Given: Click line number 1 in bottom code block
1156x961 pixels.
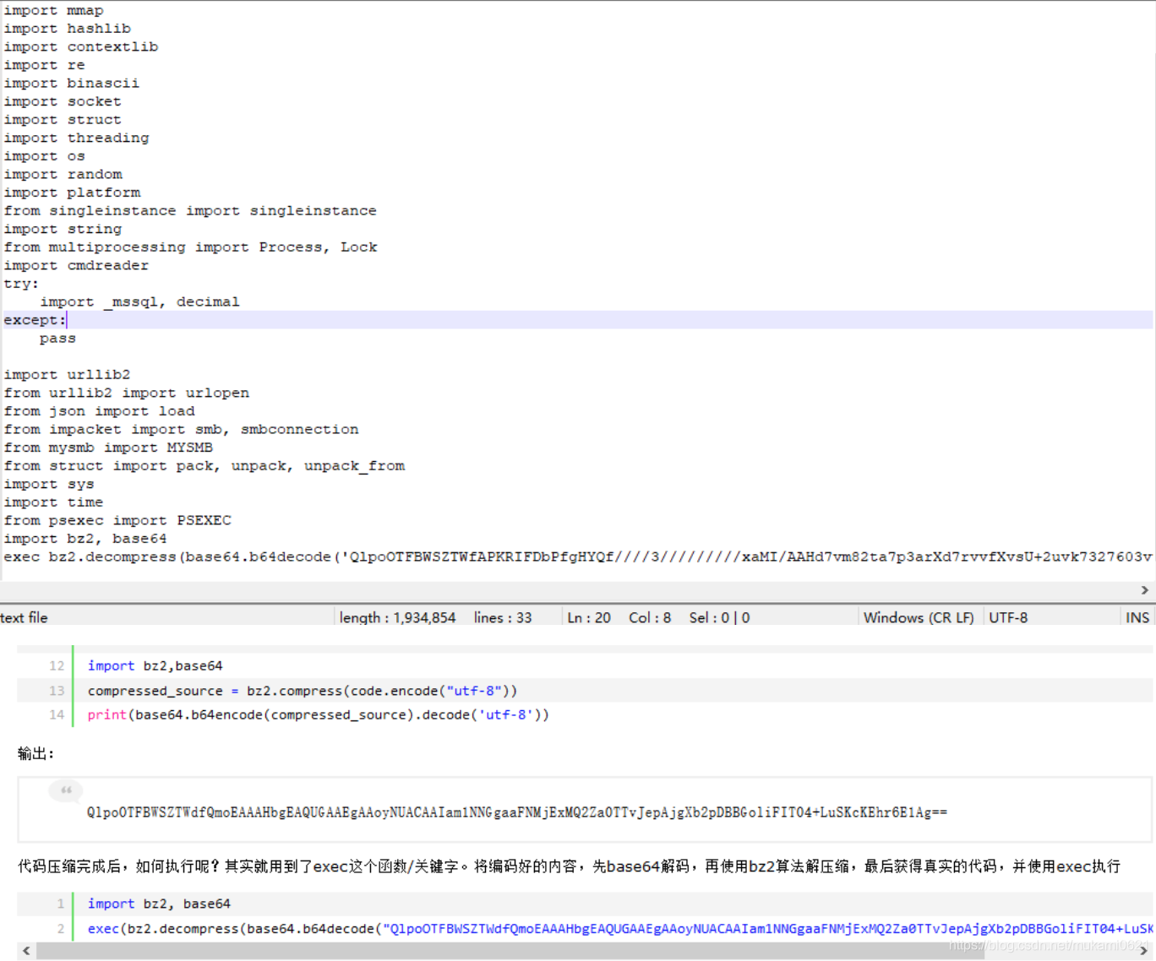Looking at the screenshot, I should [60, 904].
